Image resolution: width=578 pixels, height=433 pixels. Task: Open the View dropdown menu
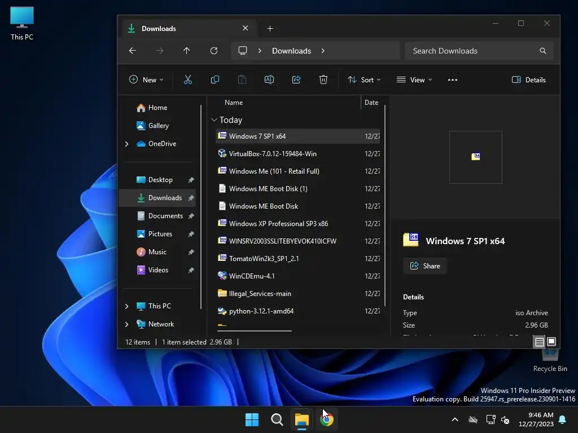tap(414, 79)
